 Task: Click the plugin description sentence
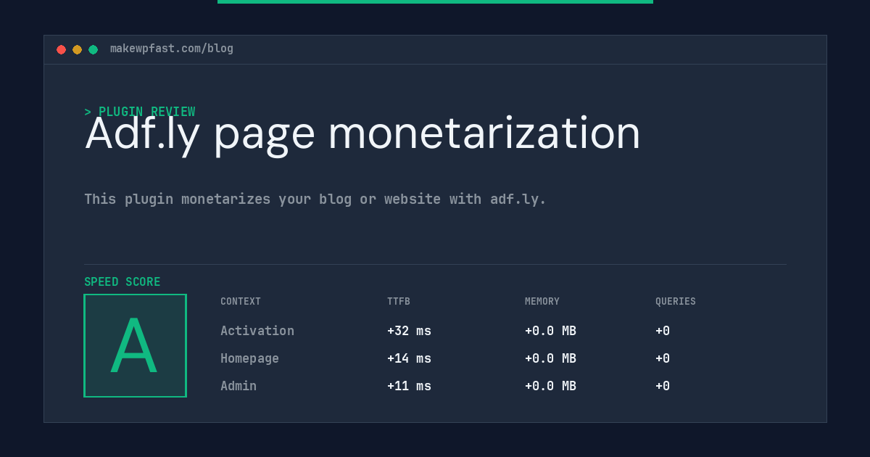click(315, 199)
